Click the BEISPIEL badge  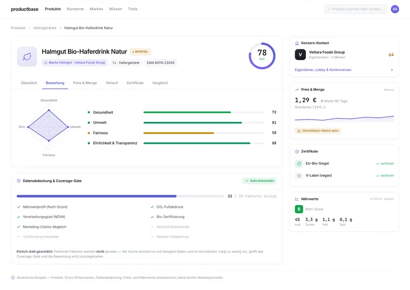coord(140,51)
